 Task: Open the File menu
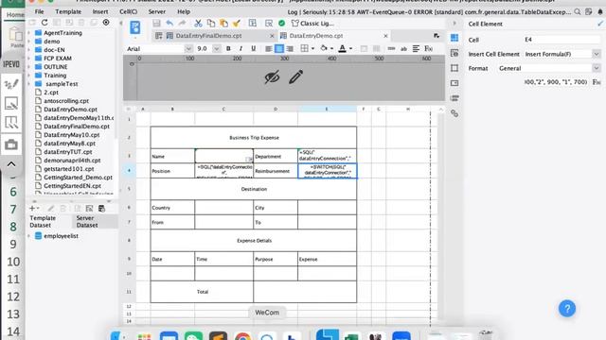coord(39,11)
